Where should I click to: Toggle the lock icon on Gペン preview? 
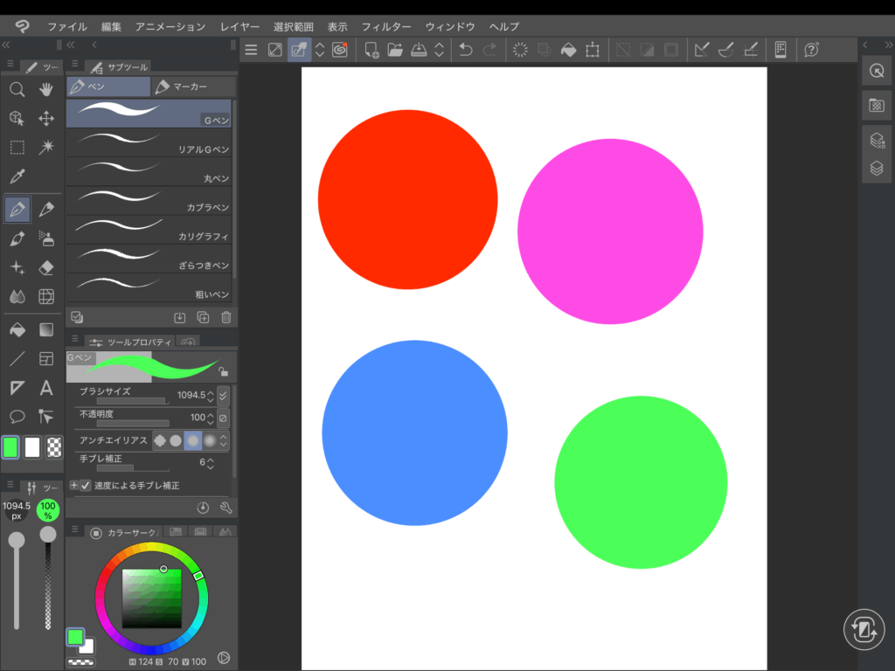pyautogui.click(x=223, y=371)
